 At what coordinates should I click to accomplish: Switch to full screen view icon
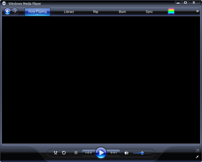(197, 151)
